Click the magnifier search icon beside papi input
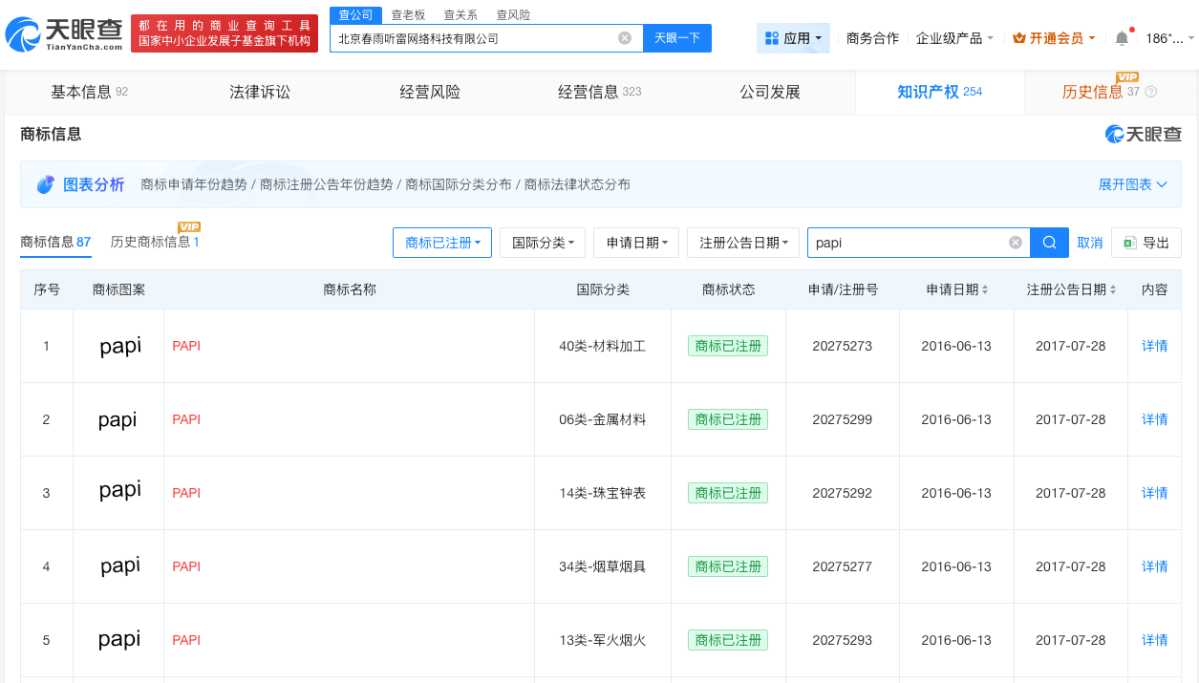This screenshot has width=1199, height=683. click(1048, 242)
